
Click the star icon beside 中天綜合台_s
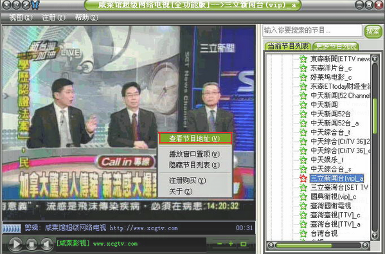point(303,169)
